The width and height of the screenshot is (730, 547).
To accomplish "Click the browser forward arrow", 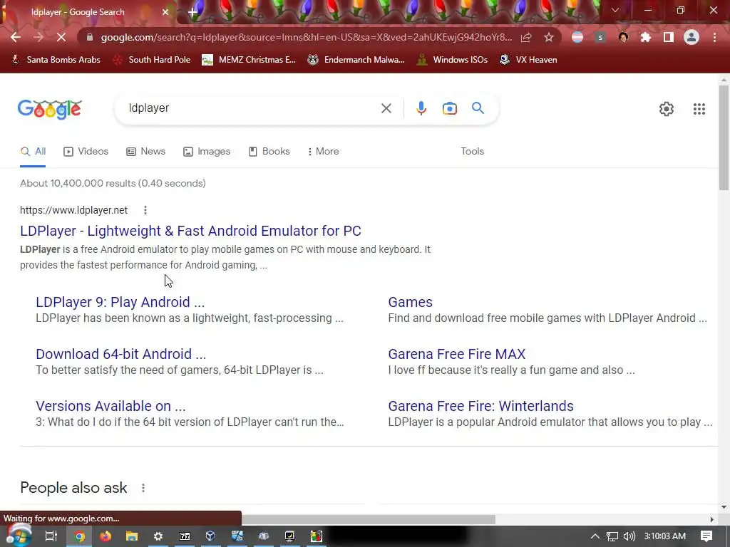I will 38,37.
